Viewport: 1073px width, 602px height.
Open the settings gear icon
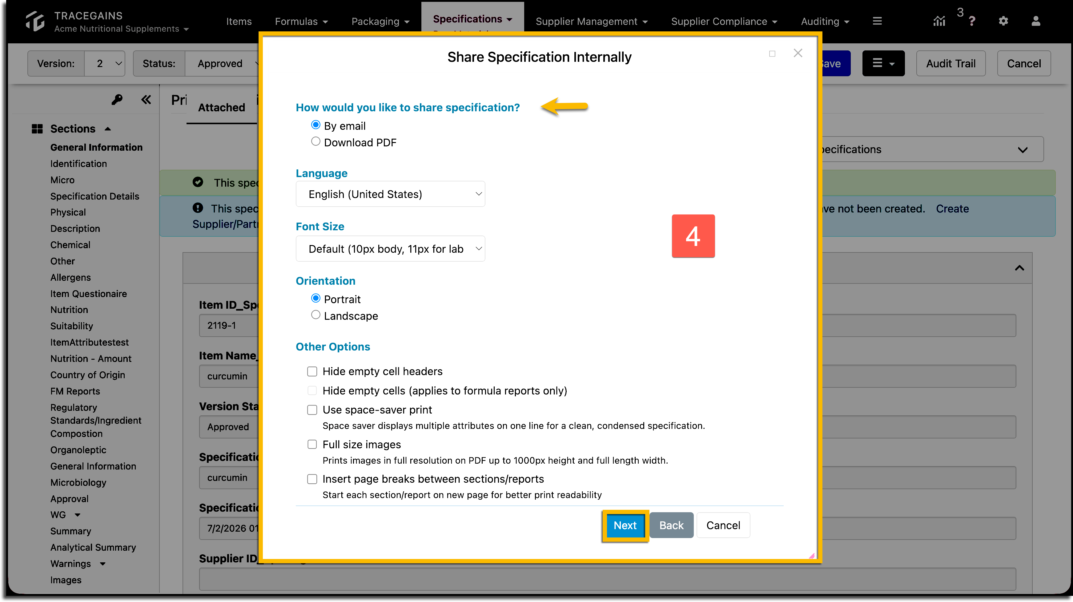click(1003, 21)
